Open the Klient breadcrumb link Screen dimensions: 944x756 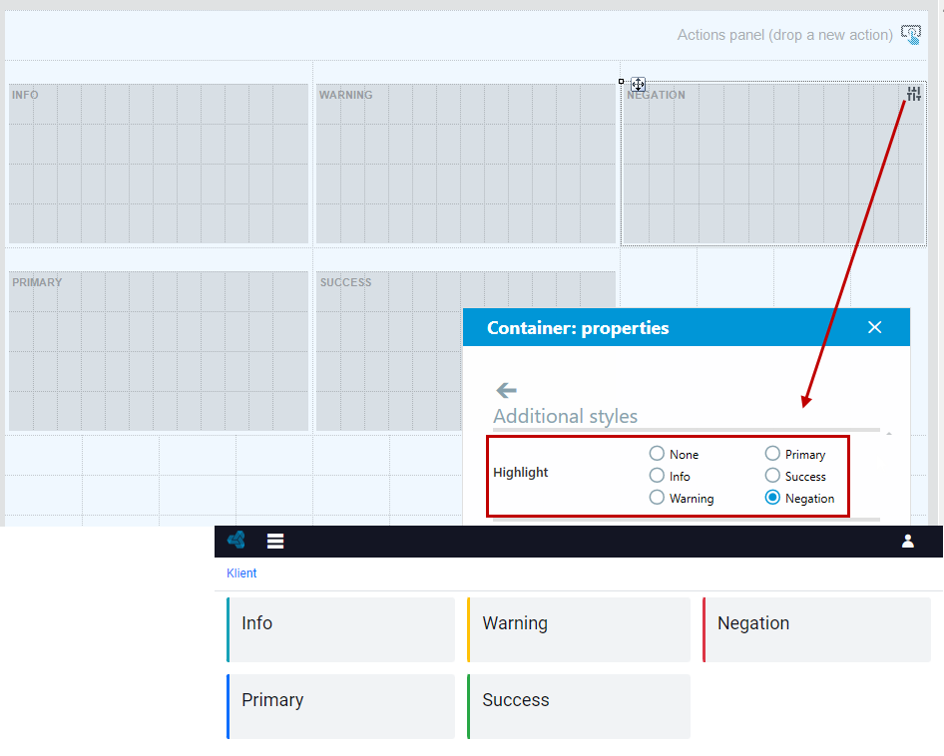click(241, 573)
